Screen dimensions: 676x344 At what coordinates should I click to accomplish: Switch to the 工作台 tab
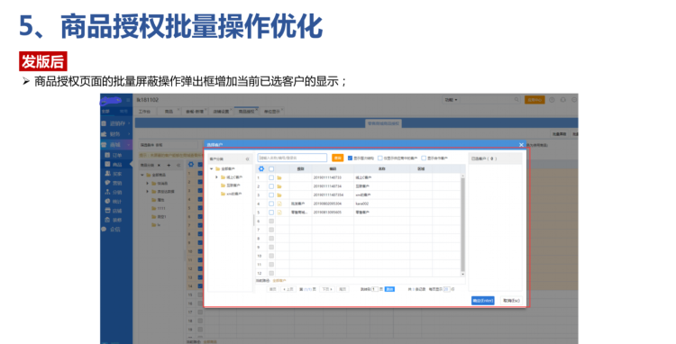pyautogui.click(x=144, y=112)
